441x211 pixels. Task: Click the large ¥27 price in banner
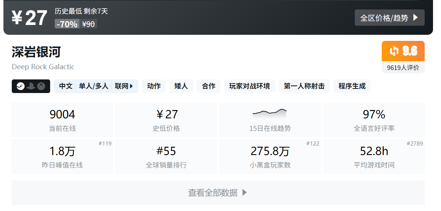click(29, 18)
